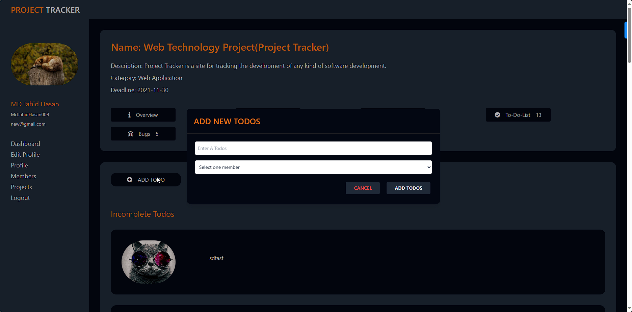The height and width of the screenshot is (312, 632).
Task: Click the cat avatar on sdfasf todo
Action: [149, 262]
